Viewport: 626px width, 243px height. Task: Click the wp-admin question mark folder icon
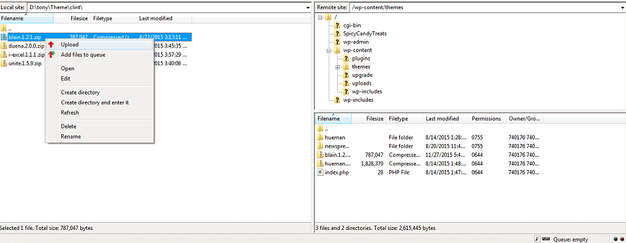click(336, 42)
